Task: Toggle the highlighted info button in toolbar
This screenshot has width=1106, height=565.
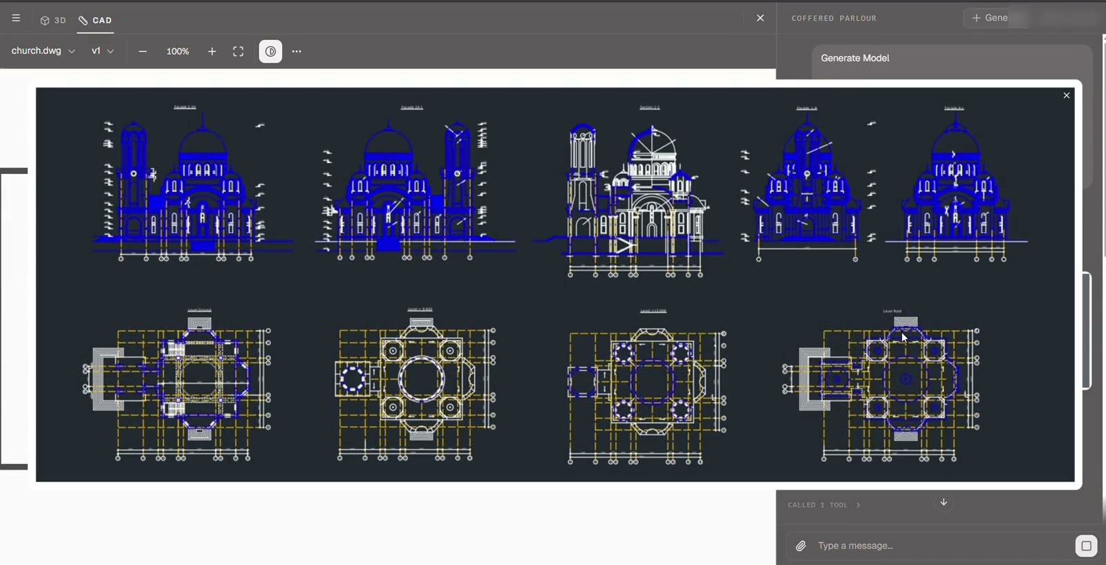Action: [x=270, y=51]
